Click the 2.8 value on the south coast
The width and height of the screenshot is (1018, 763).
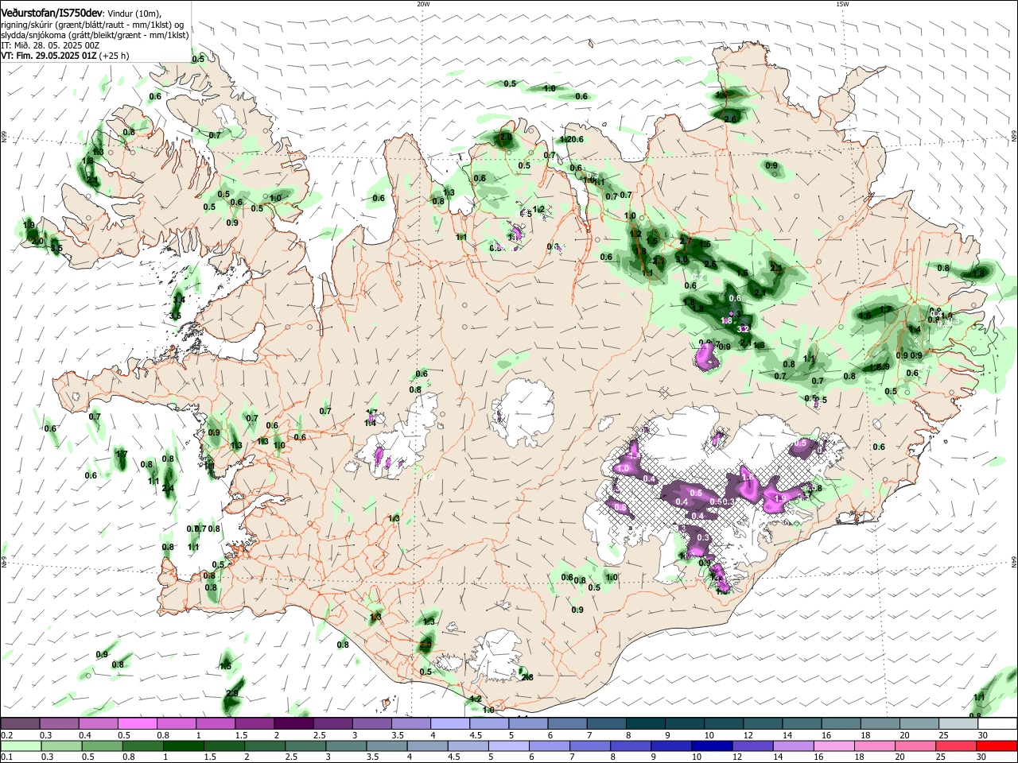(526, 677)
